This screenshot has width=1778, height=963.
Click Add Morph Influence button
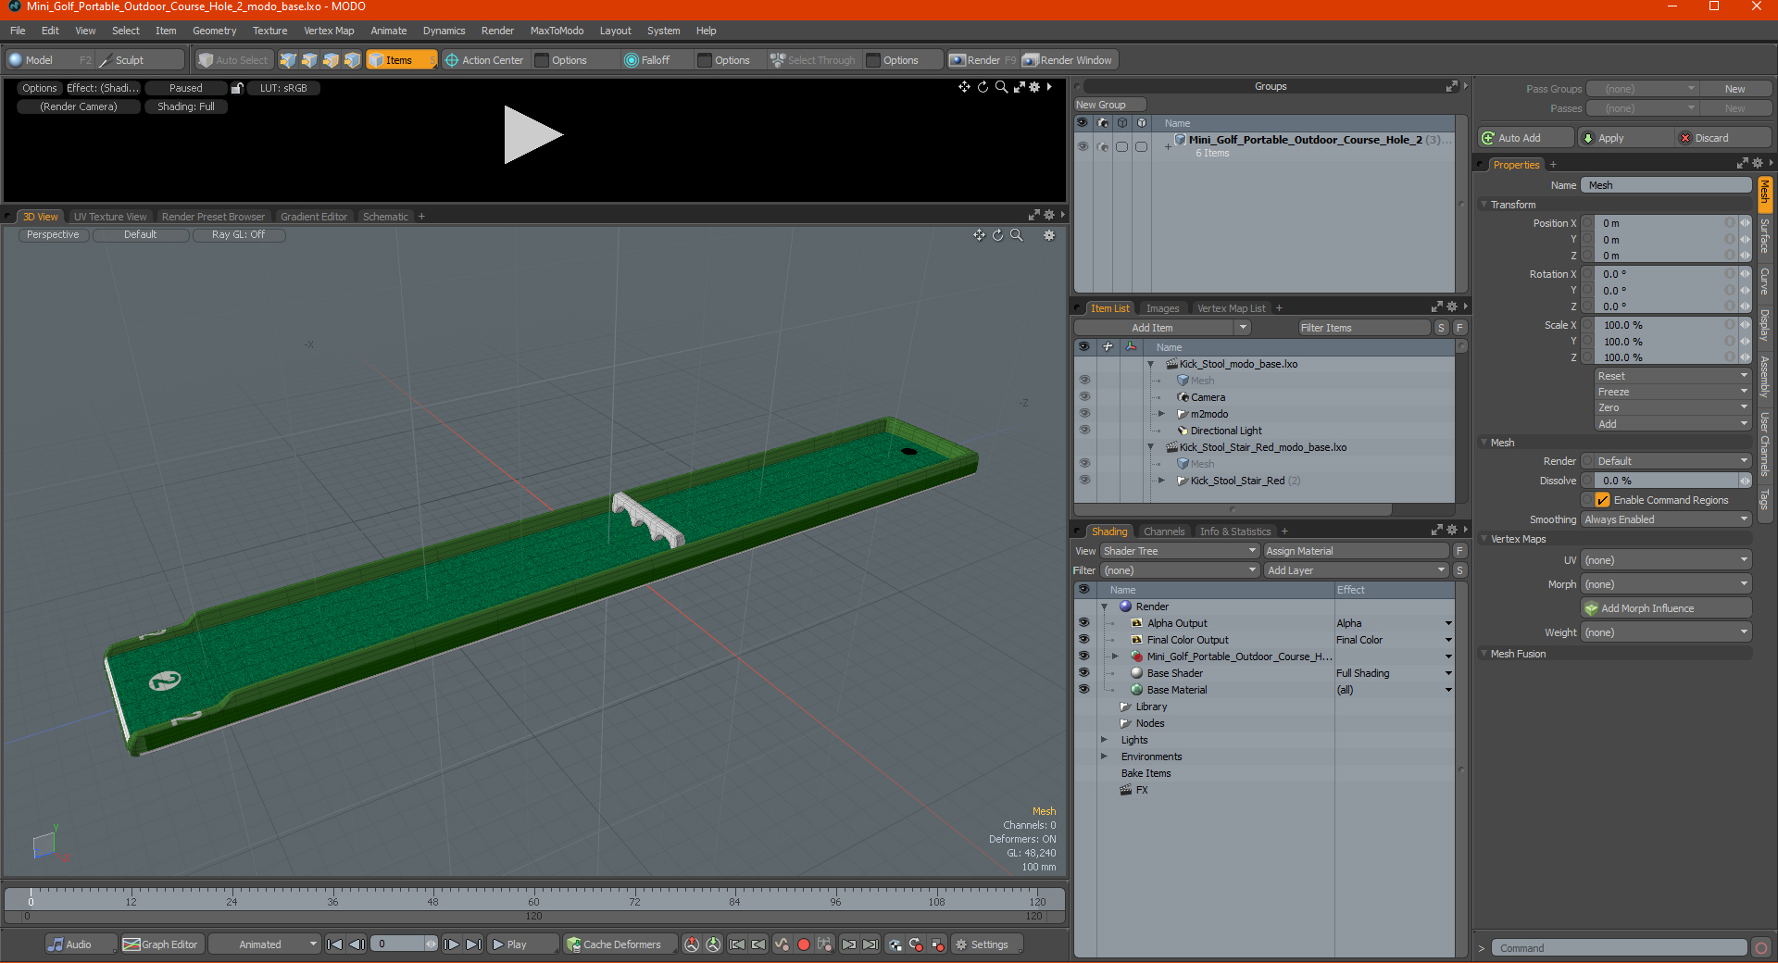1666,608
